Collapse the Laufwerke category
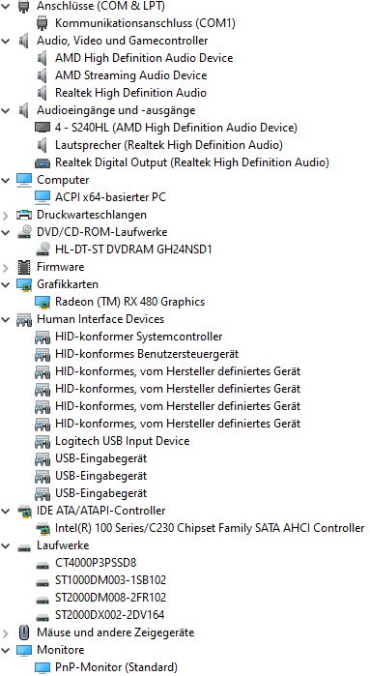 click(6, 545)
